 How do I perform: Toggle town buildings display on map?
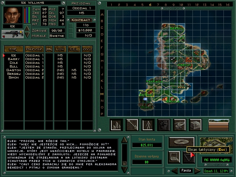point(116,125)
